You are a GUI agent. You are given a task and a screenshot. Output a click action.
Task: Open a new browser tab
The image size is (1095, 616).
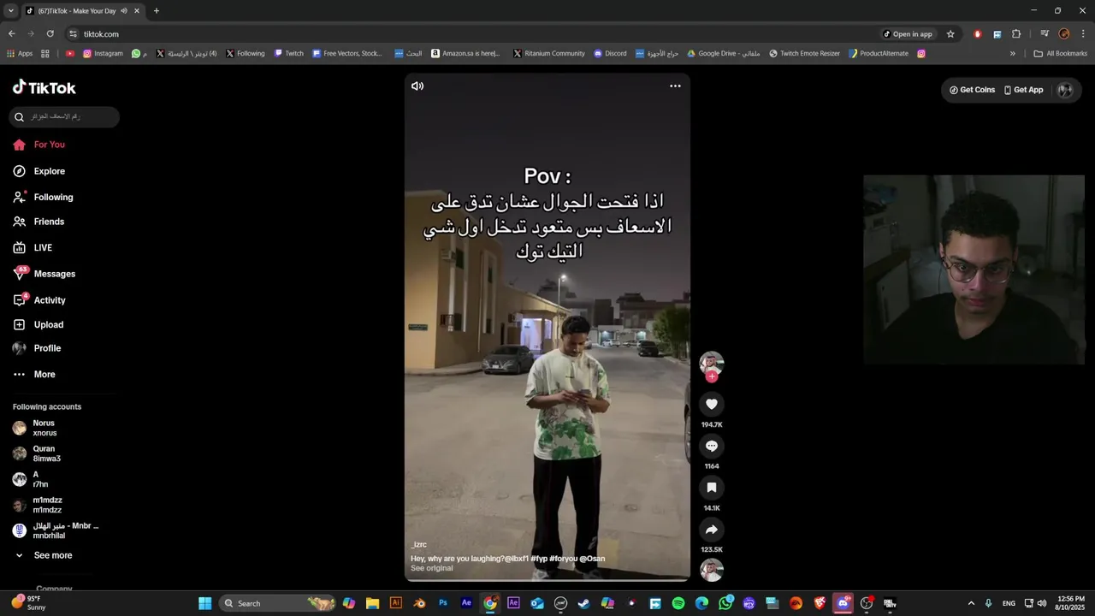pyautogui.click(x=156, y=11)
